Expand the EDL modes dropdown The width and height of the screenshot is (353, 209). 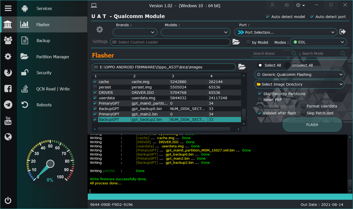[x=318, y=42]
